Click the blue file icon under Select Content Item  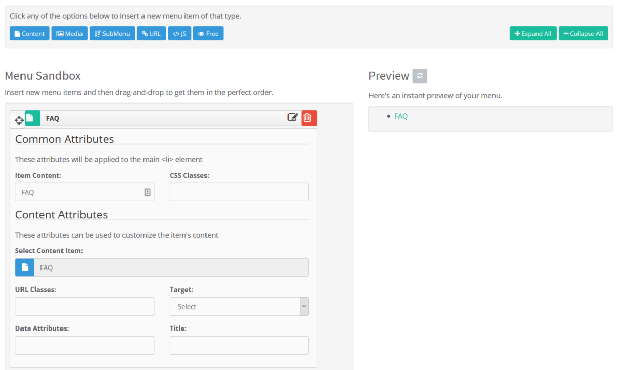pyautogui.click(x=25, y=268)
